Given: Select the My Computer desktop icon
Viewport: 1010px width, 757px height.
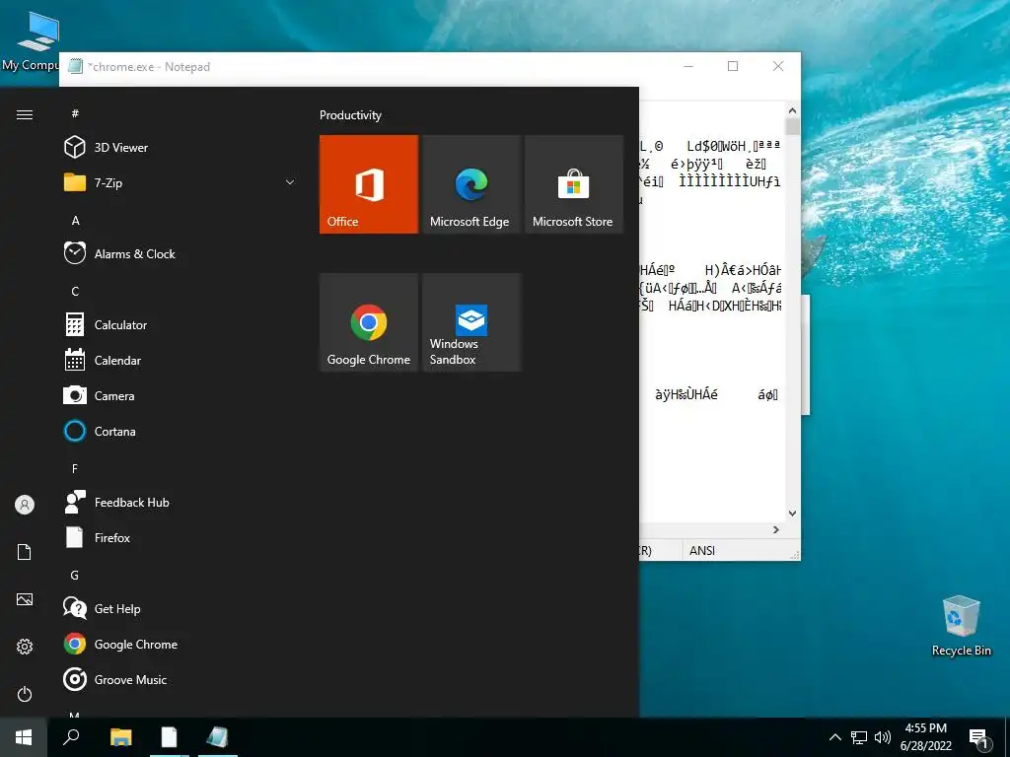Looking at the screenshot, I should pos(30,41).
